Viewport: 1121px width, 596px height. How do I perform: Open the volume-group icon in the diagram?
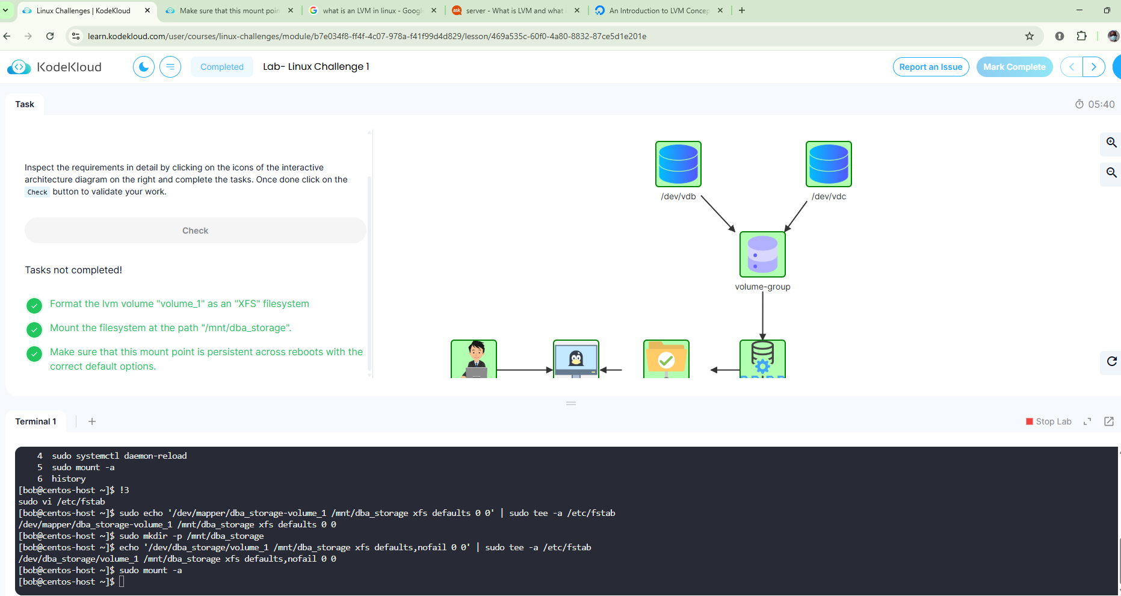click(x=762, y=254)
